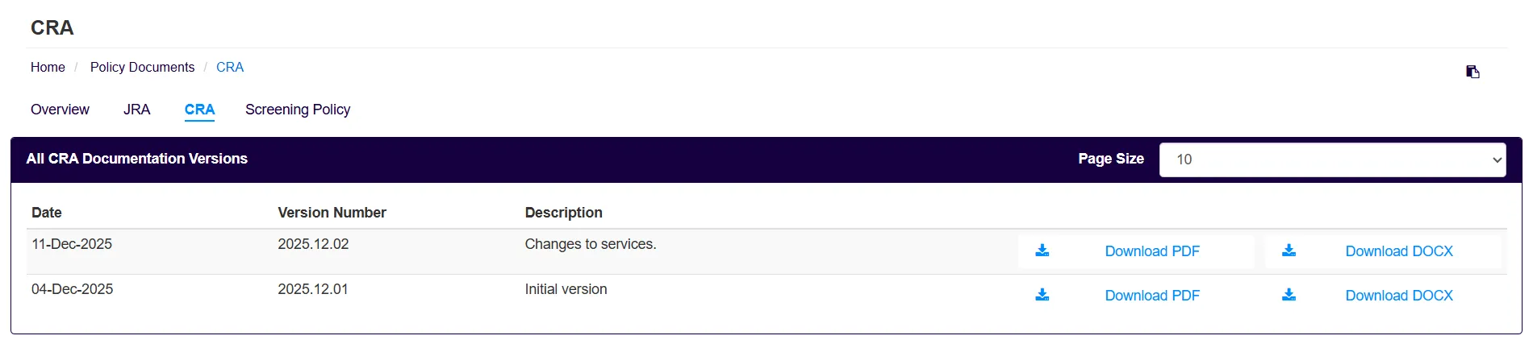Download DOCX for the Initial version

[x=1398, y=296]
